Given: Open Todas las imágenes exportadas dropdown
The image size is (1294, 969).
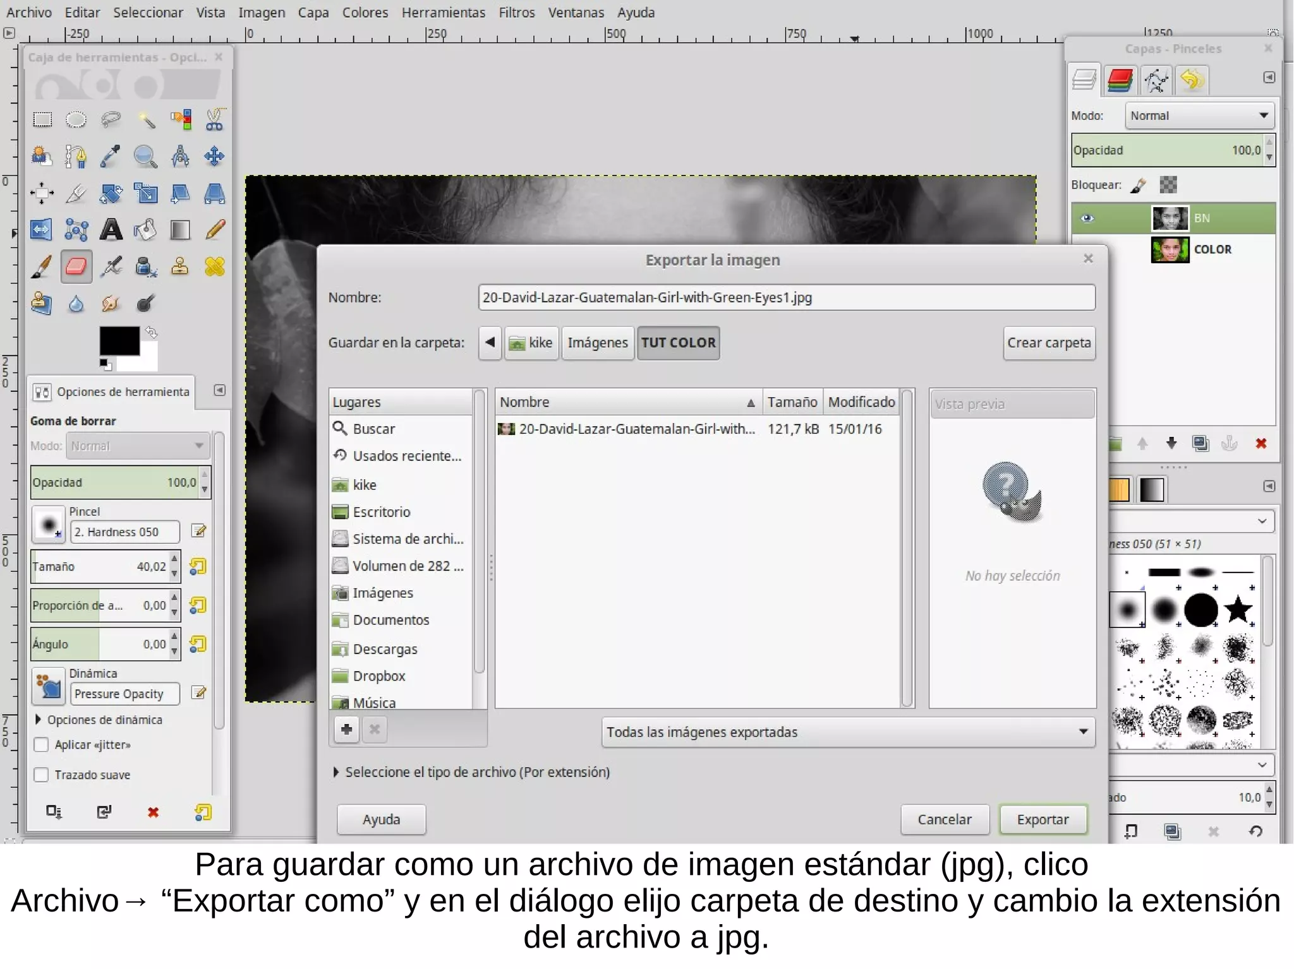Looking at the screenshot, I should click(848, 732).
